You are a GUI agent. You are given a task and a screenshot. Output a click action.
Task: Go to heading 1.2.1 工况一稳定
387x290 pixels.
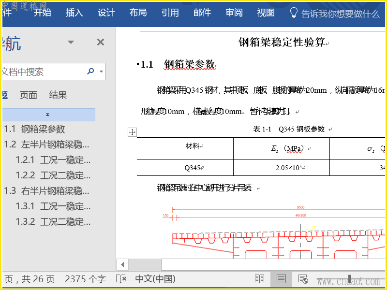click(53, 160)
